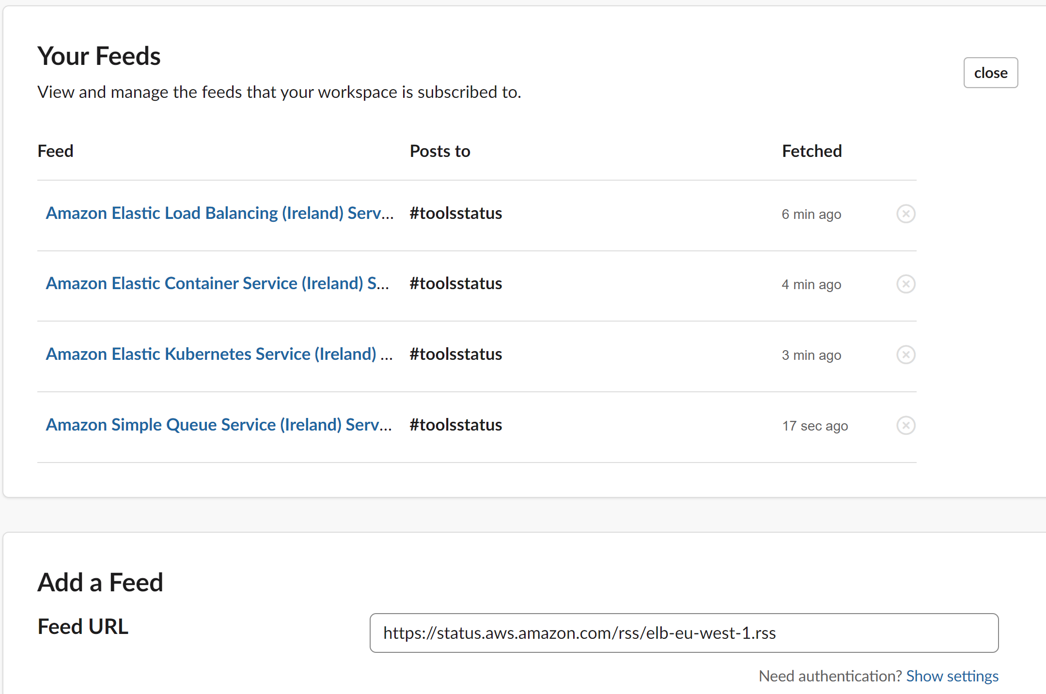Click Show settings authentication link
This screenshot has height=694, width=1046.
tap(952, 676)
